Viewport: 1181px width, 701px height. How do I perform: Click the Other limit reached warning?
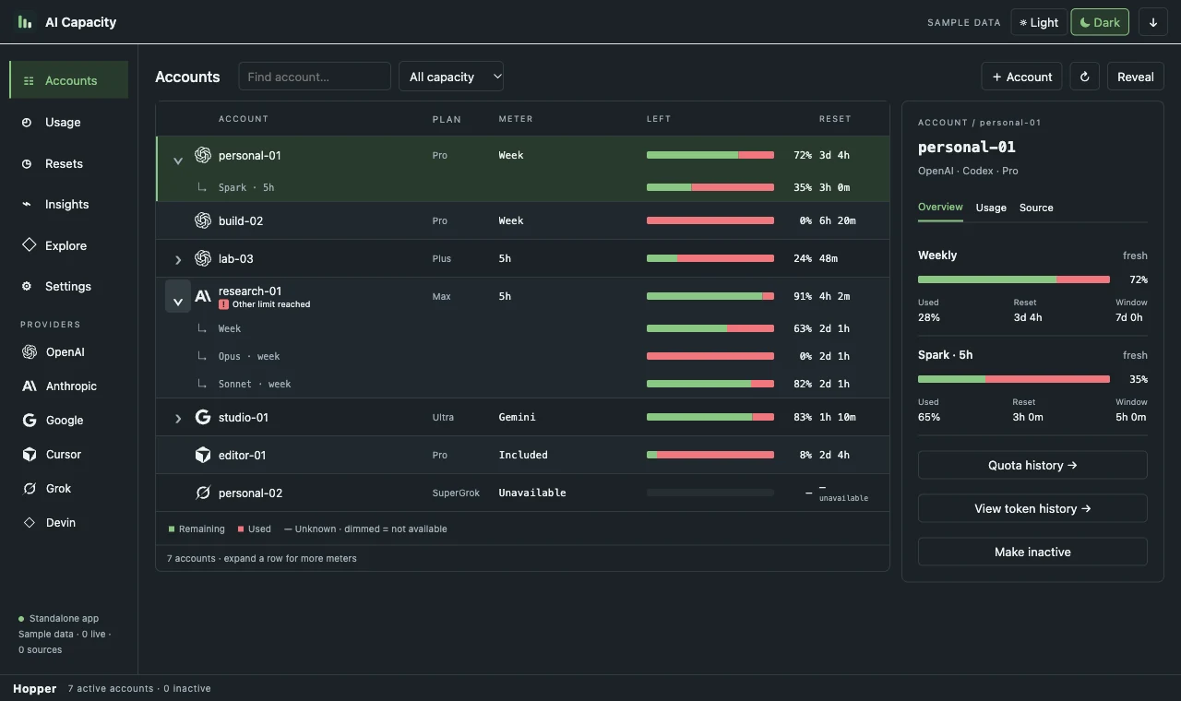265,304
